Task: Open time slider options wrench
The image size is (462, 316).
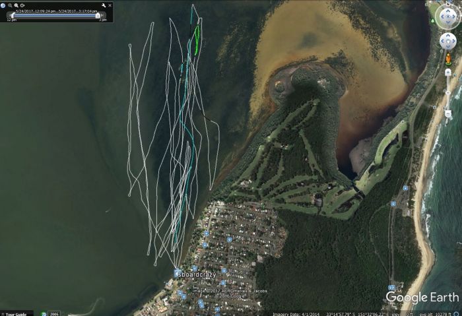Action: [x=103, y=5]
